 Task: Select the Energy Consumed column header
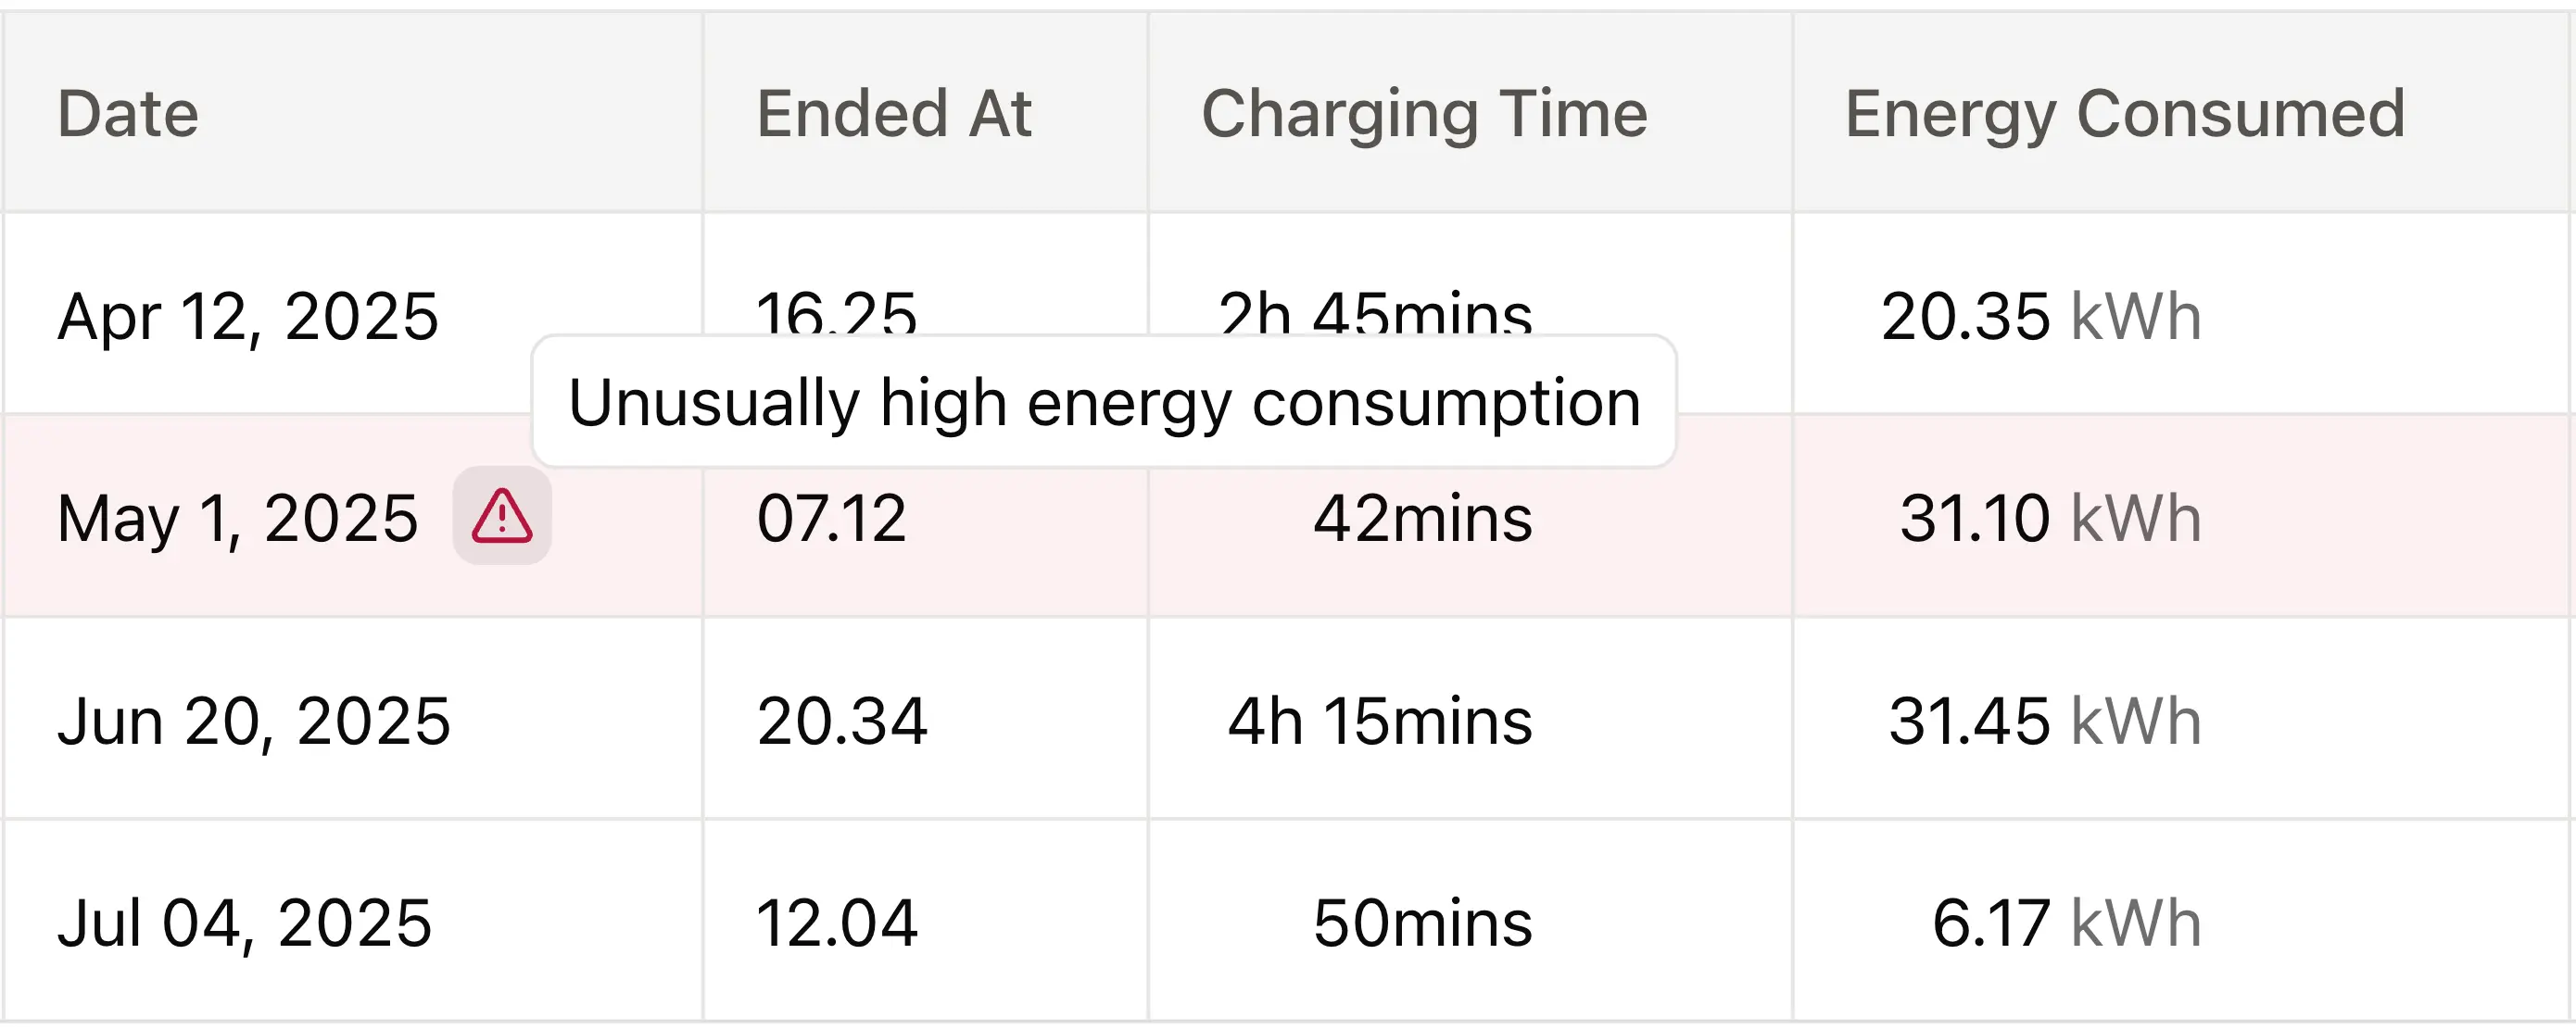2124,114
